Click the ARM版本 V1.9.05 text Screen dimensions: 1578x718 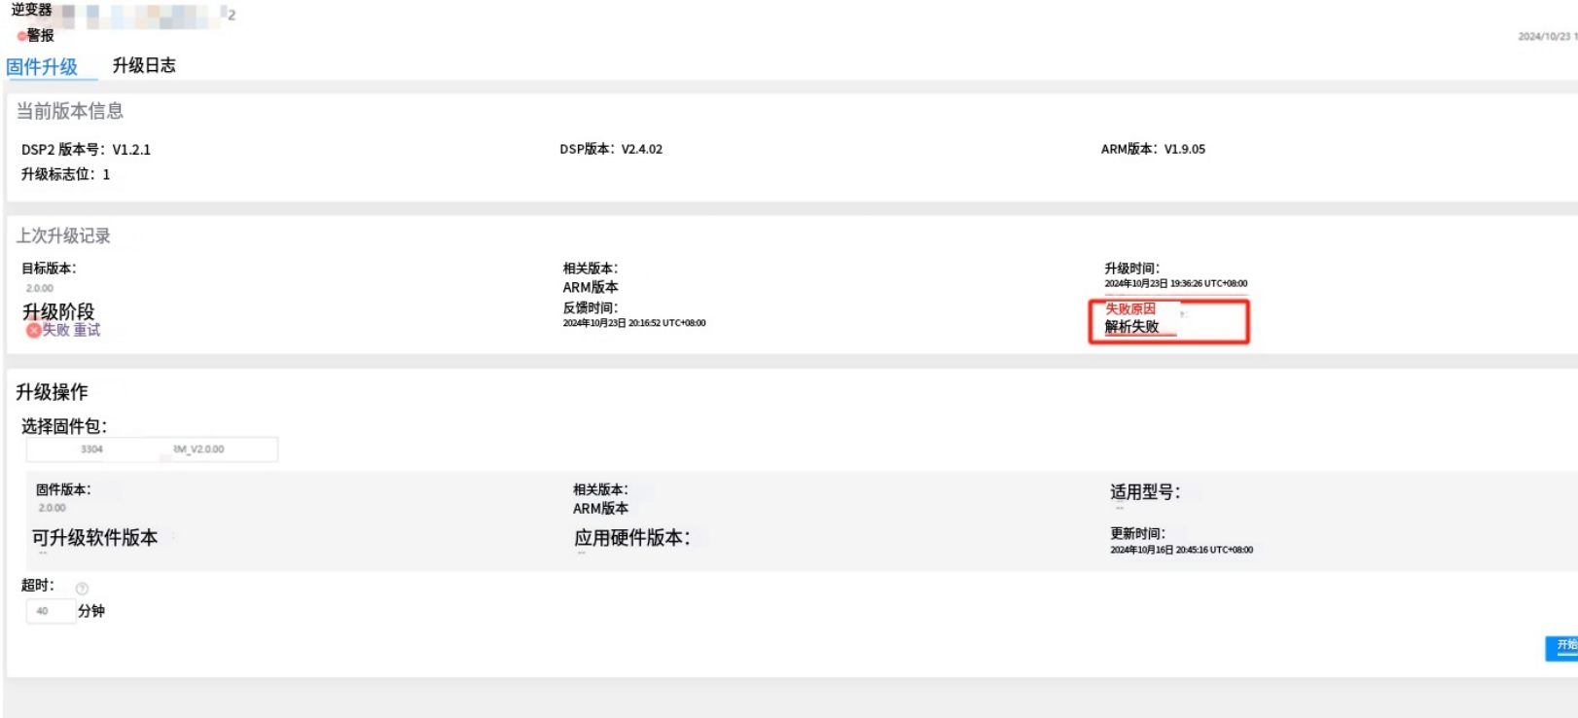[x=1153, y=149]
